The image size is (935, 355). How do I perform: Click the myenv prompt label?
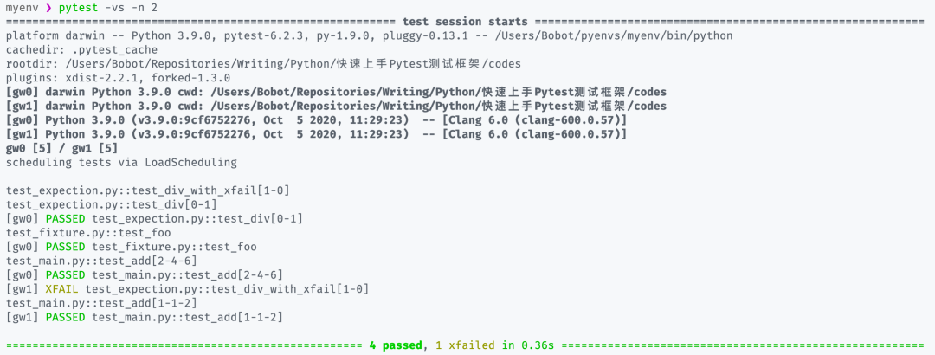tap(23, 8)
